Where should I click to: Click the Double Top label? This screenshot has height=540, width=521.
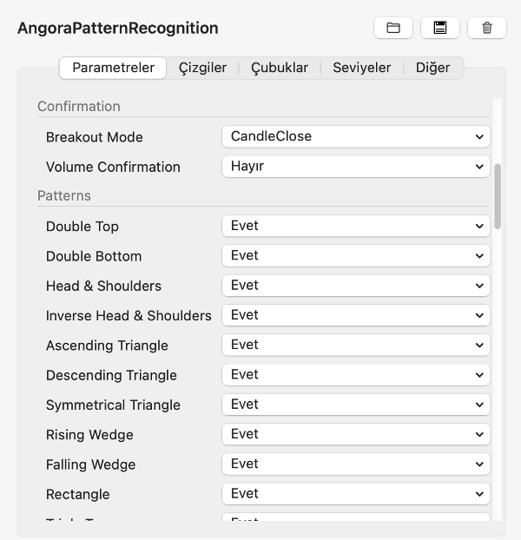tap(82, 227)
